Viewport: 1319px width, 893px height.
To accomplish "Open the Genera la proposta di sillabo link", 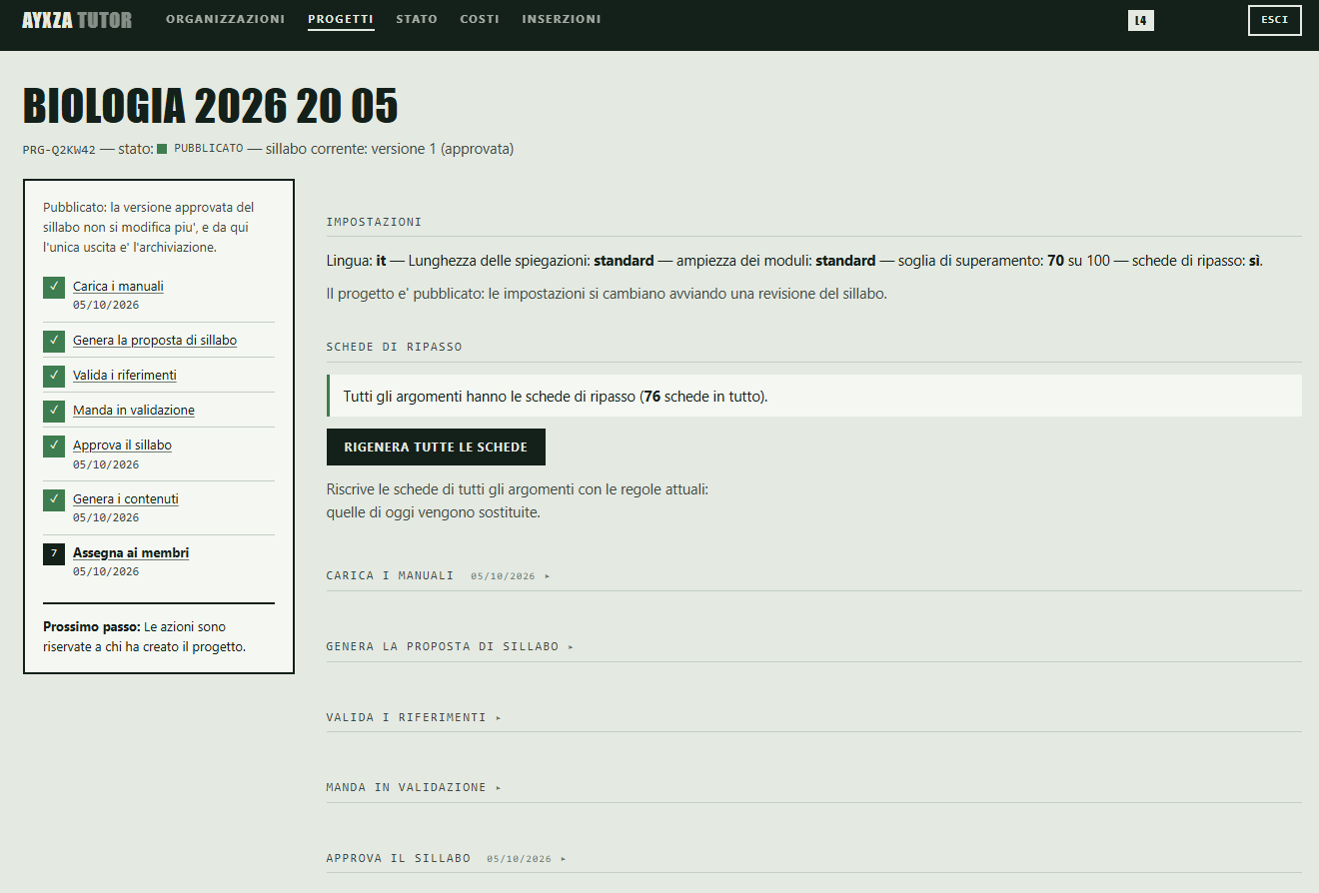I will click(x=155, y=341).
